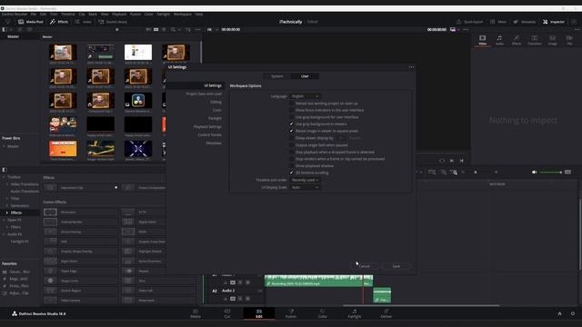
Task: Click the home Project Manager icon
Action: point(560,313)
